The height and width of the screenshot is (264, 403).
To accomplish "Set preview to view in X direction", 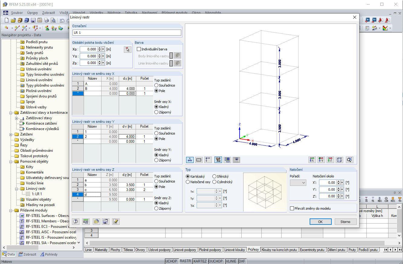I will (x=312, y=160).
